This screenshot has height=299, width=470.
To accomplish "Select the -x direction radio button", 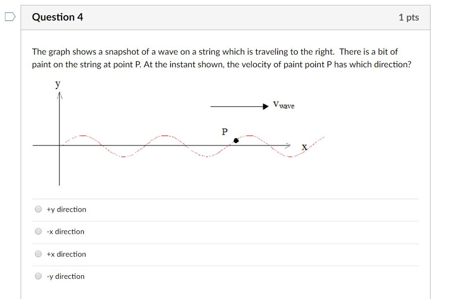I will [x=38, y=231].
